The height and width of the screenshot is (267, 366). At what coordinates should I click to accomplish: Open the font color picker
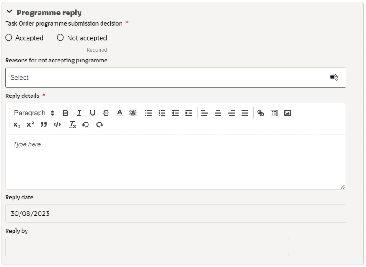click(120, 113)
